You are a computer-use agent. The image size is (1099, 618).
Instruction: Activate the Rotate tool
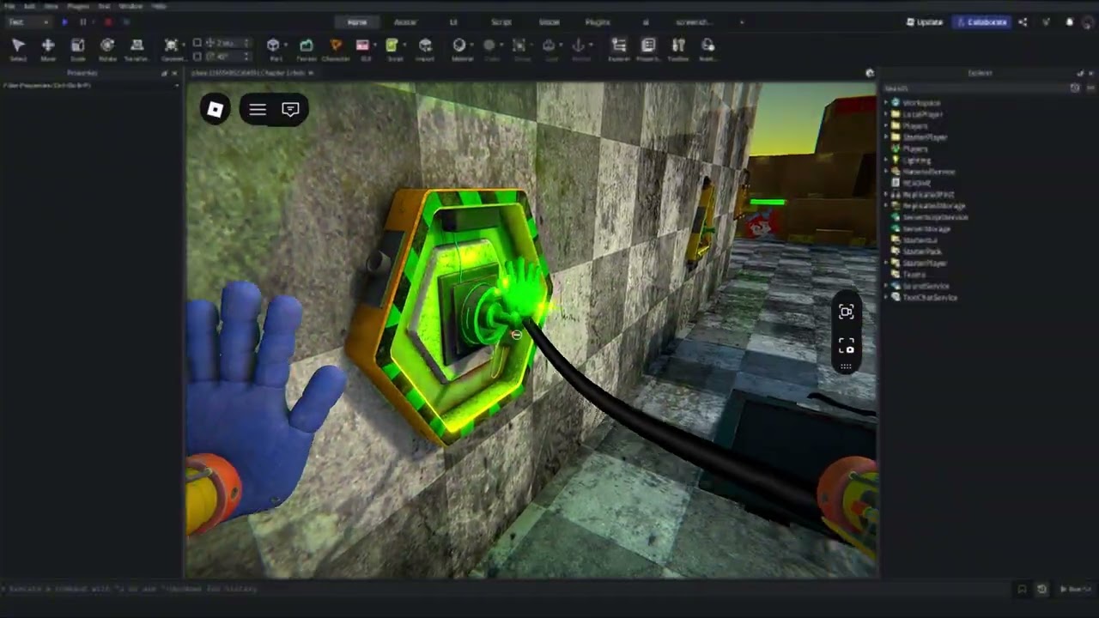107,49
